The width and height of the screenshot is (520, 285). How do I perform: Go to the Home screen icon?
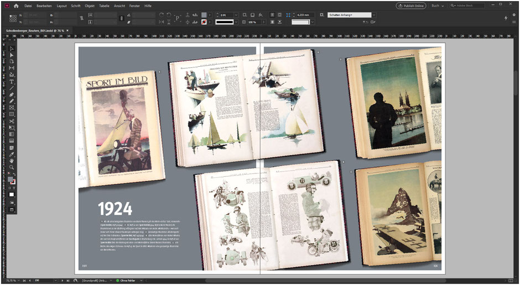(x=16, y=6)
